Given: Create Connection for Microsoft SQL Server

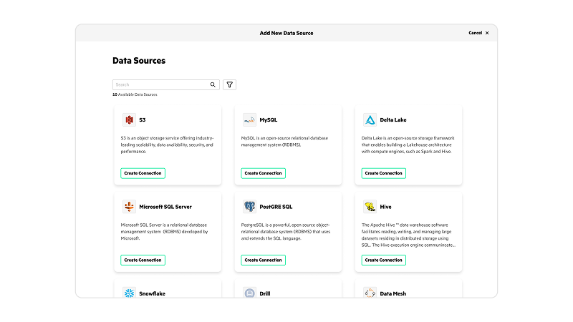Looking at the screenshot, I should point(143,260).
